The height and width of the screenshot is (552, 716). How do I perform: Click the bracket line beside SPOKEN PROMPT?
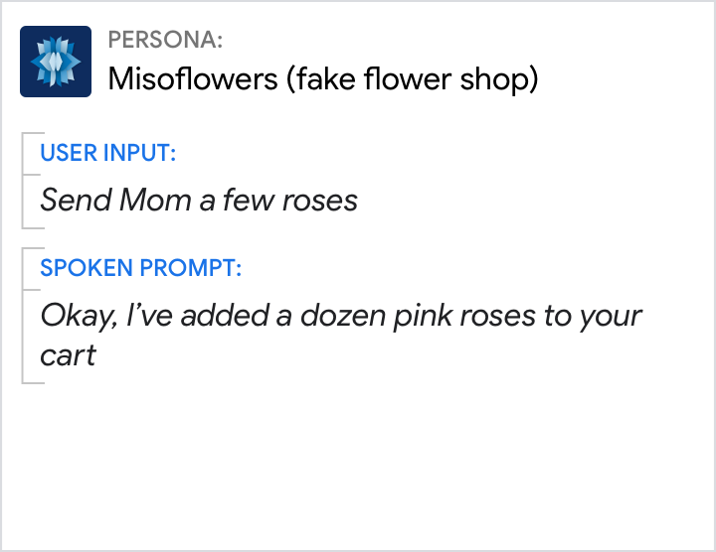(x=23, y=314)
